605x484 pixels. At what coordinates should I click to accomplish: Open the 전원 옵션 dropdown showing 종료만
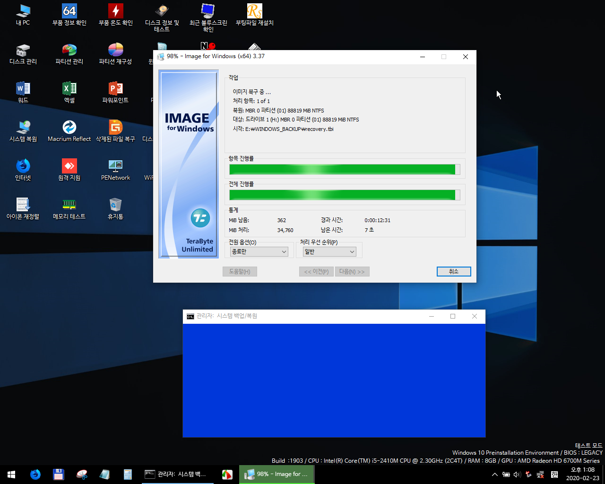pos(259,252)
